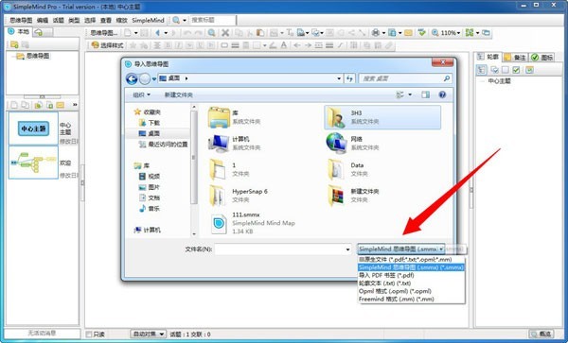Viewport: 568px width, 343px height.
Task: Click the new folder icon in left panel
Action: pyautogui.click(x=14, y=44)
